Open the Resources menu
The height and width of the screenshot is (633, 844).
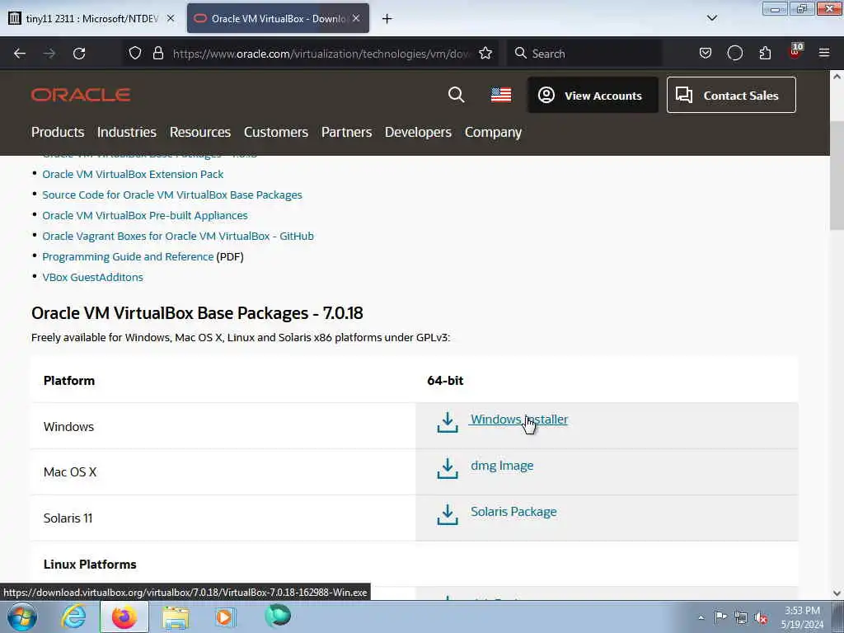click(x=200, y=132)
